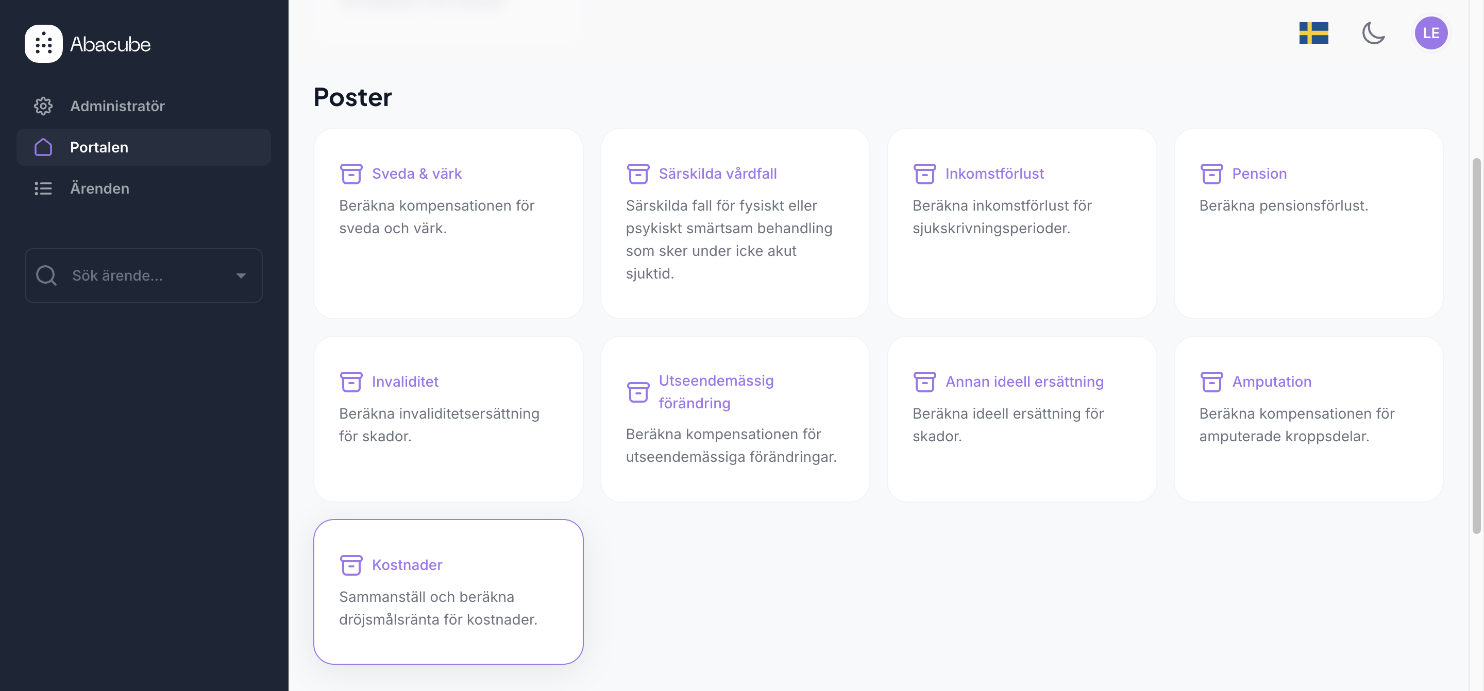This screenshot has width=1484, height=691.
Task: Click the Abacube logo icon
Action: (43, 44)
